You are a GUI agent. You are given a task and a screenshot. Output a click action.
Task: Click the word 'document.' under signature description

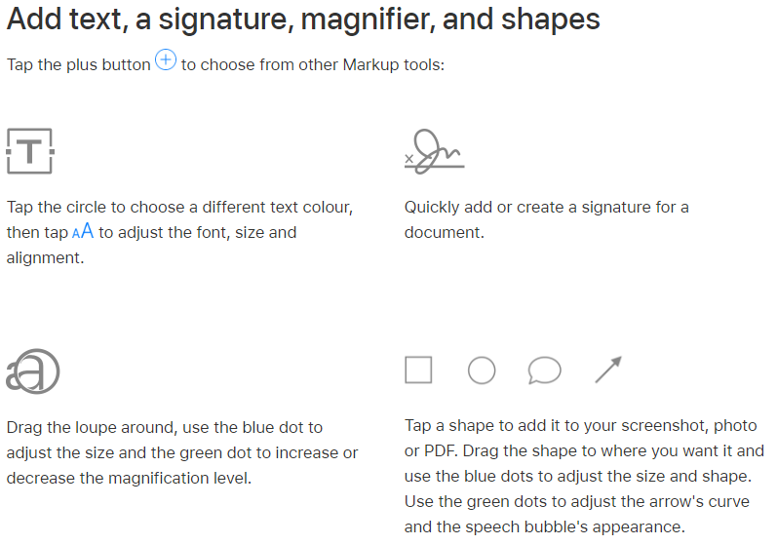(x=444, y=233)
